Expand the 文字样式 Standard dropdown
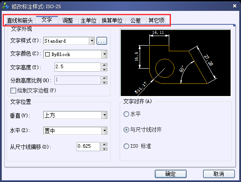The width and height of the screenshot is (241, 182). pyautogui.click(x=92, y=41)
